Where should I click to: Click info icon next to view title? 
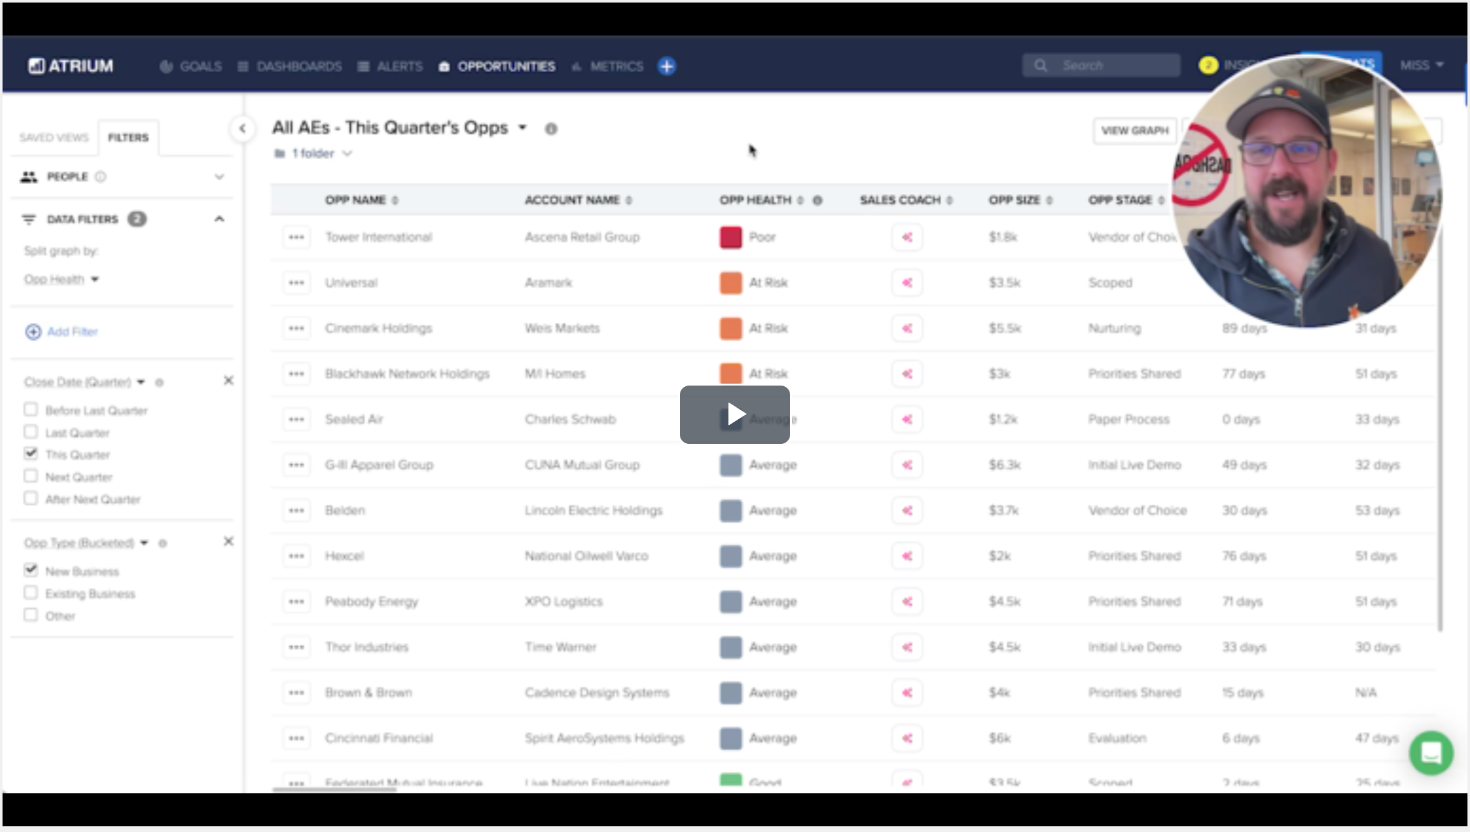click(551, 129)
